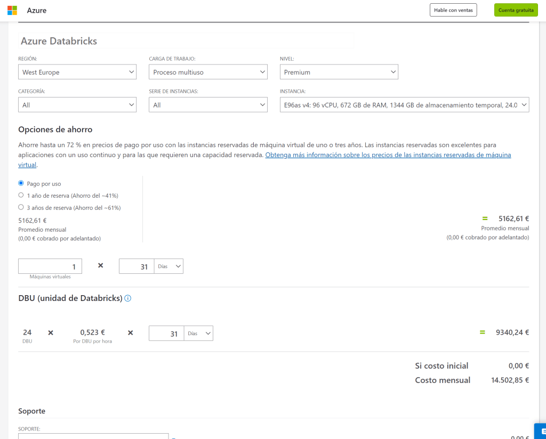Edit the Azure Databricks name field
This screenshot has width=546, height=439.
(x=186, y=41)
